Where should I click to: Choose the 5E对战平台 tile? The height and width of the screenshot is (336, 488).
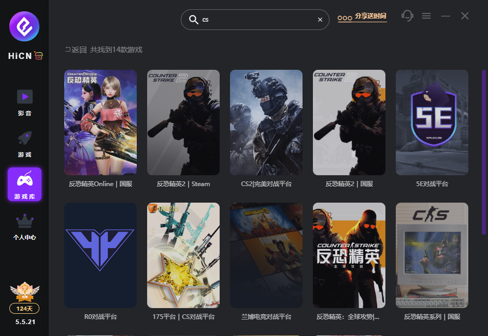[432, 123]
